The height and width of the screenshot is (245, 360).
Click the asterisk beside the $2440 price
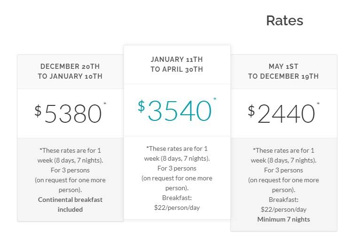coord(318,104)
